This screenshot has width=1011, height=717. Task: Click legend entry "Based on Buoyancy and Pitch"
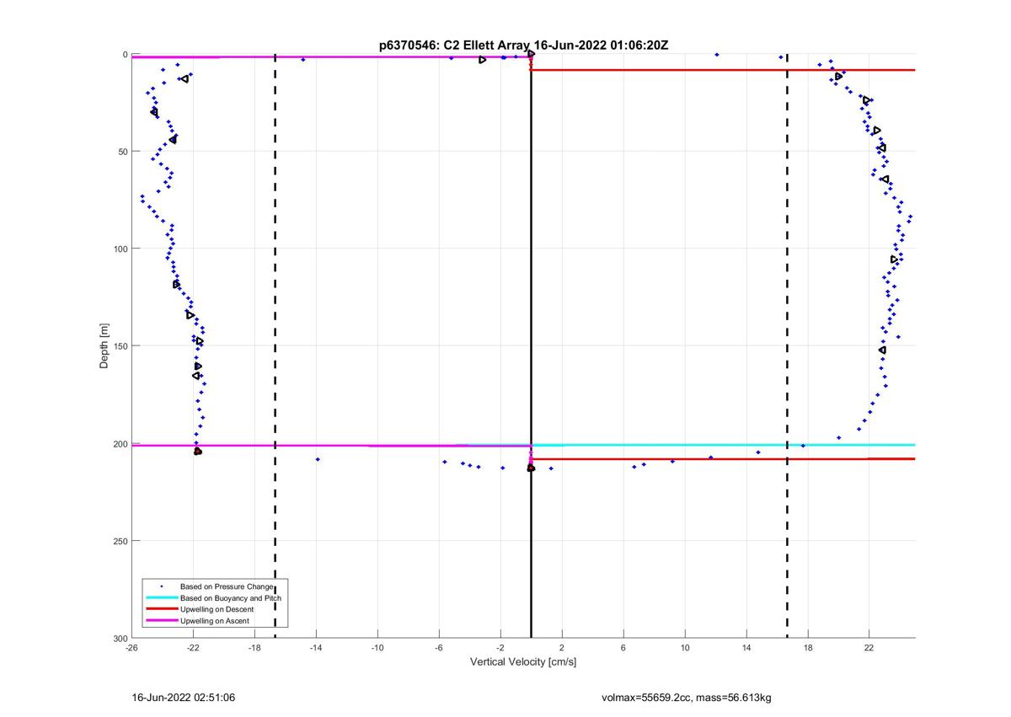[230, 597]
